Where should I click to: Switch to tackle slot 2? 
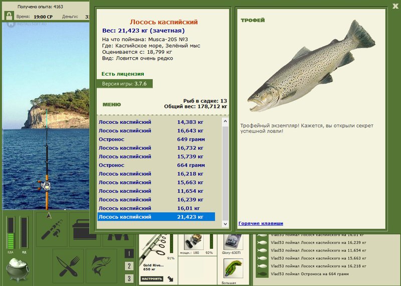pyautogui.click(x=129, y=266)
